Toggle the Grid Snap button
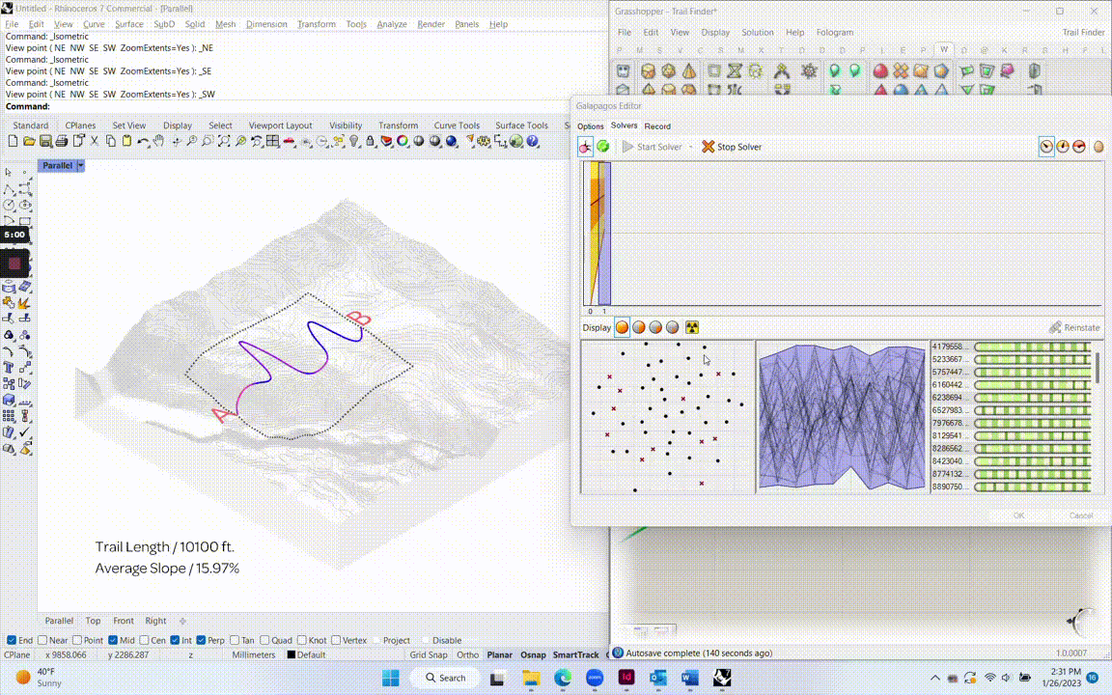This screenshot has height=695, width=1112. [x=429, y=654]
